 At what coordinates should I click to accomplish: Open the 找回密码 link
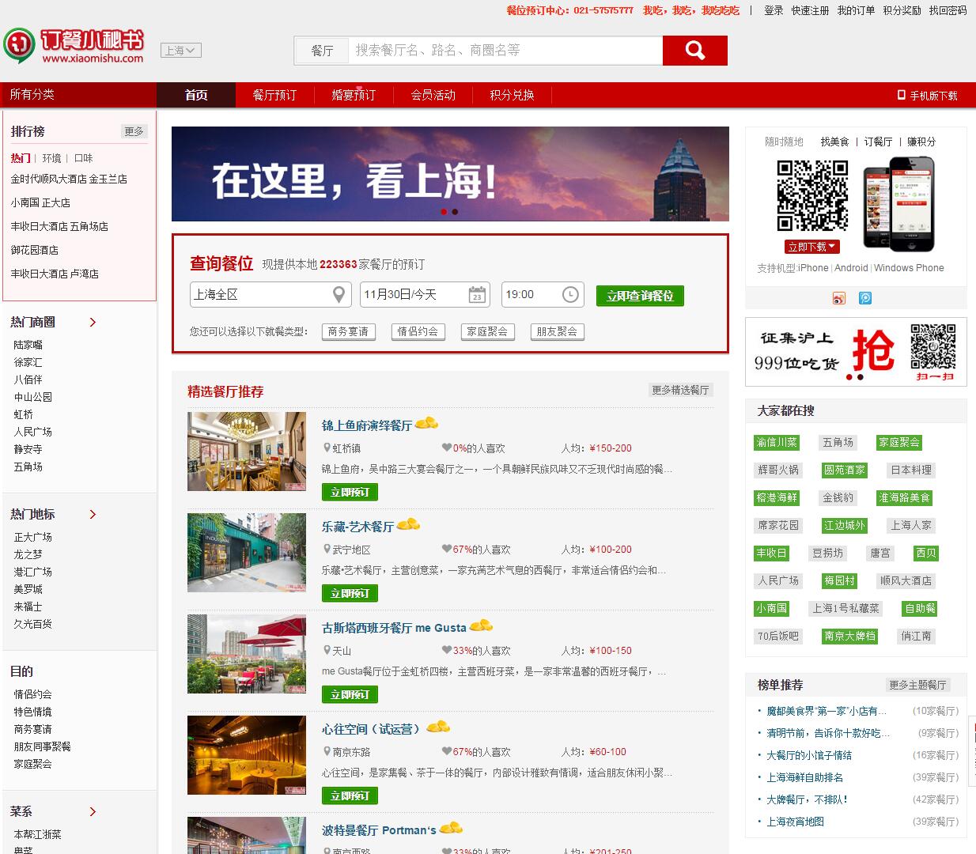click(x=948, y=10)
